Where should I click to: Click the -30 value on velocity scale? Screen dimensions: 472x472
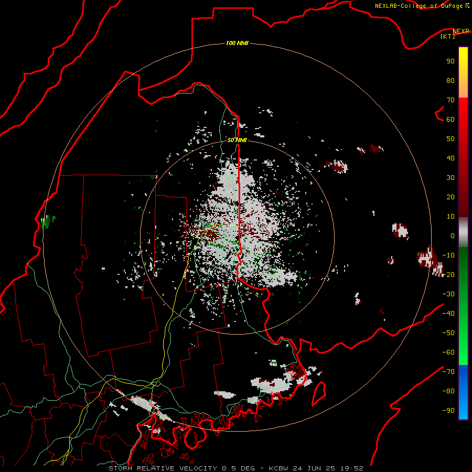pyautogui.click(x=448, y=294)
